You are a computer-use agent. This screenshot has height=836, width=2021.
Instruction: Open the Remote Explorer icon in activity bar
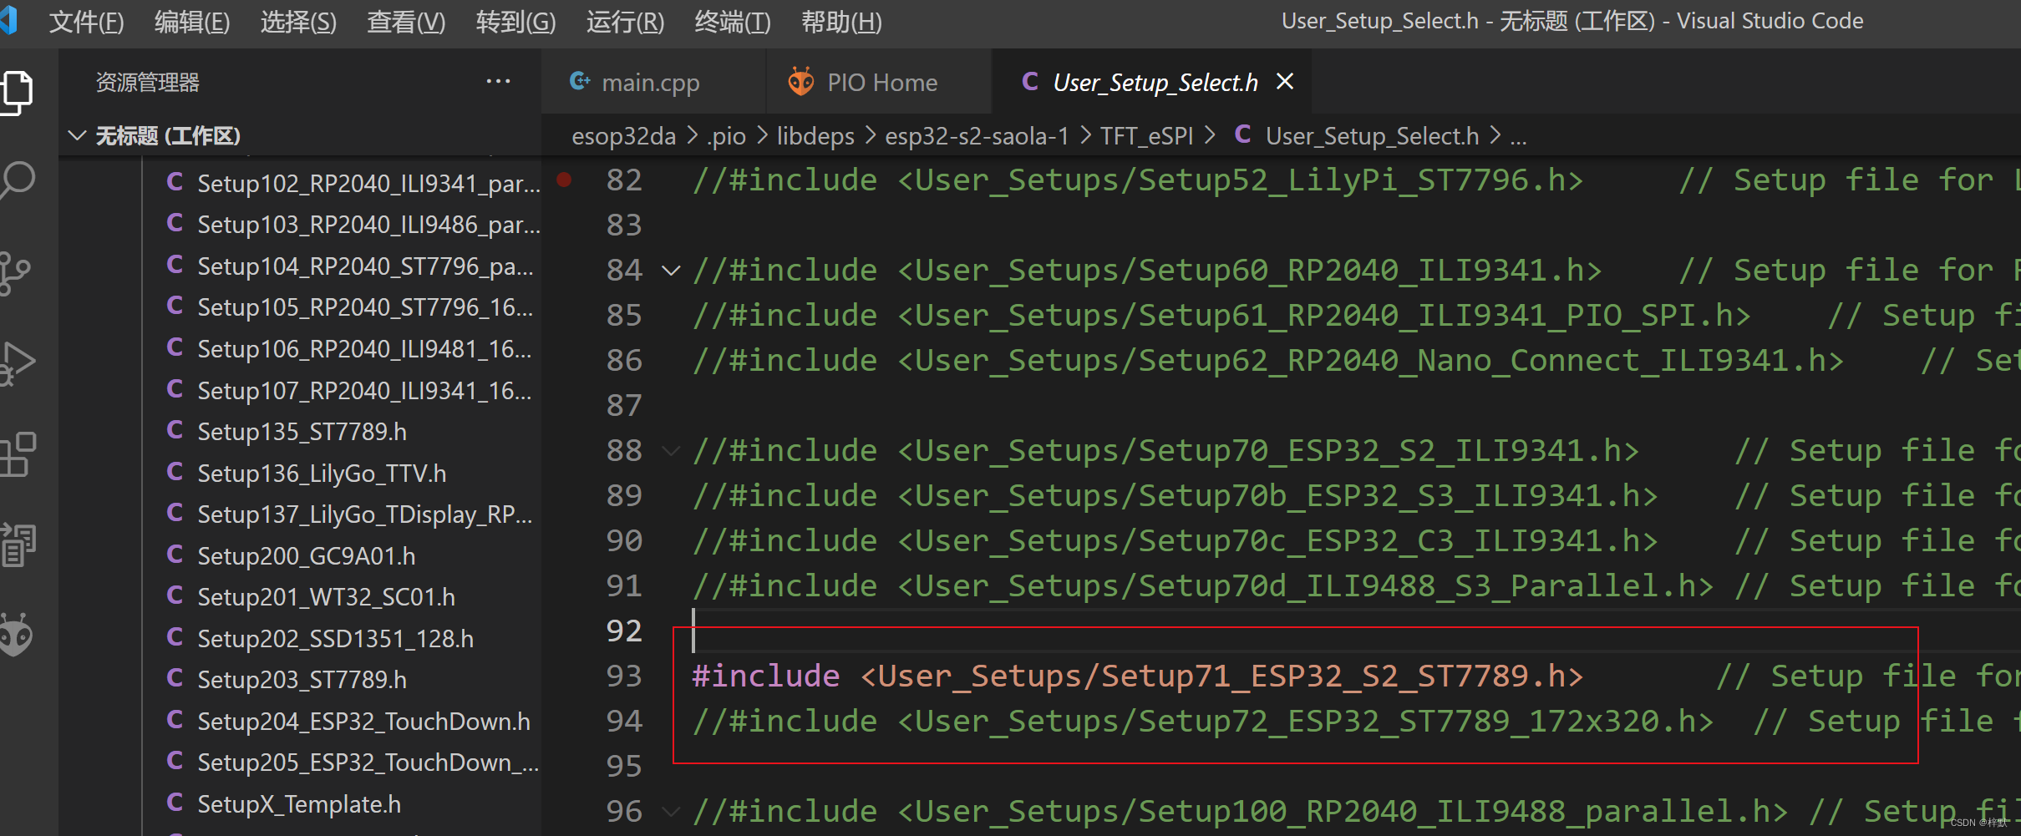17,545
